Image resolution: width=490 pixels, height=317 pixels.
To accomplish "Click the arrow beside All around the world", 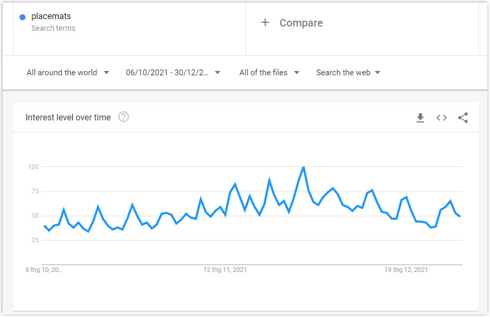I will (x=106, y=73).
